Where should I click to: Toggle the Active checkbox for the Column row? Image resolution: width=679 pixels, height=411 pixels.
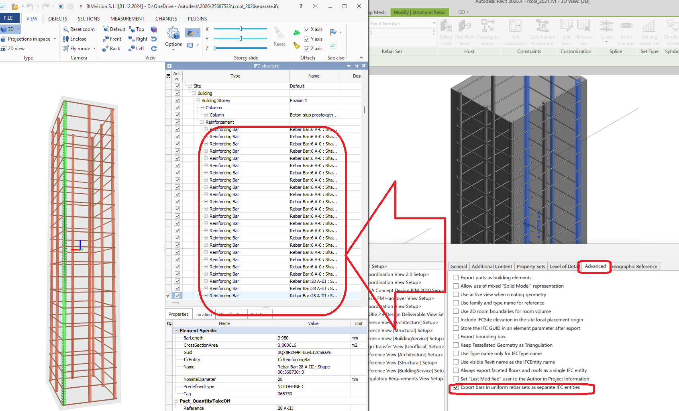pos(177,115)
